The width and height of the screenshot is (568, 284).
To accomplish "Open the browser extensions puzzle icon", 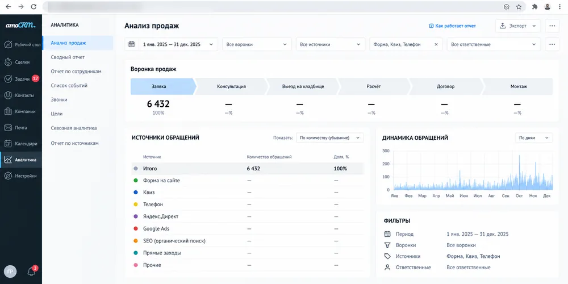I will pos(534,6).
